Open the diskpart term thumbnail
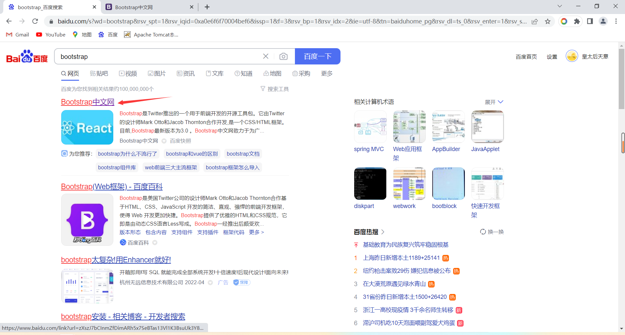The width and height of the screenshot is (625, 335). point(370,184)
